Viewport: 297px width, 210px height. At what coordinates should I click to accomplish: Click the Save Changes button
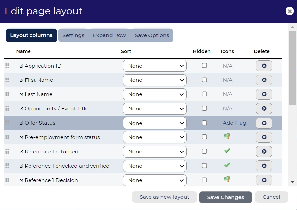point(225,197)
